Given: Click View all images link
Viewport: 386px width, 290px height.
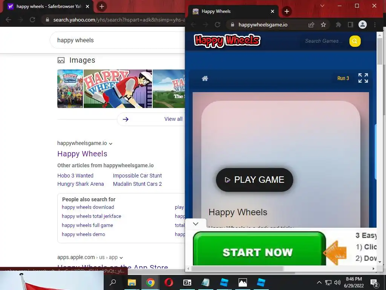Looking at the screenshot, I should (173, 119).
